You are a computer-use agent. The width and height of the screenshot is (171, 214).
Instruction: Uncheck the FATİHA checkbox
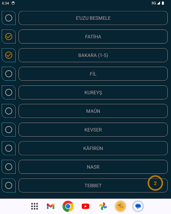9,37
